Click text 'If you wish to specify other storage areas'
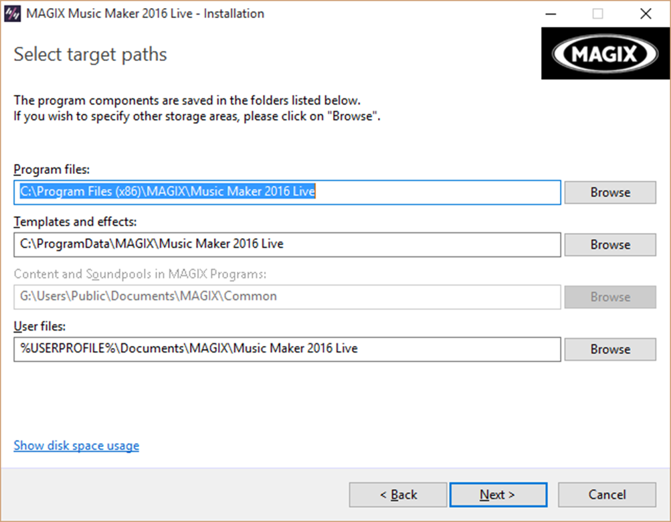 126,116
